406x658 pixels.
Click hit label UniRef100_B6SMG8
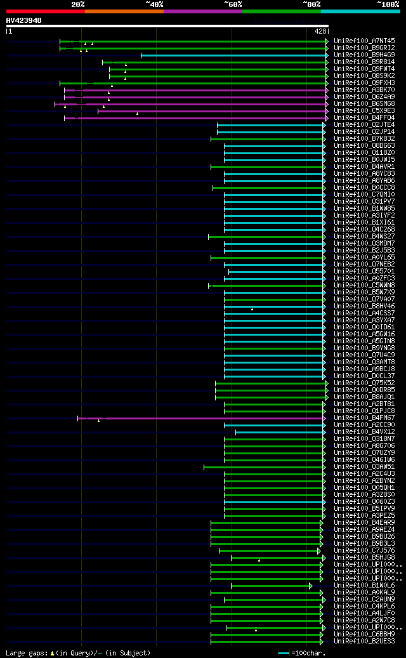[x=364, y=104]
